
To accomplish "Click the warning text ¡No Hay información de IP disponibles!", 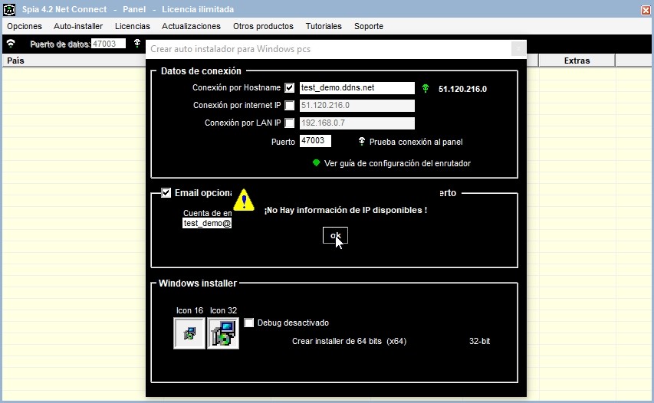I will pos(345,210).
